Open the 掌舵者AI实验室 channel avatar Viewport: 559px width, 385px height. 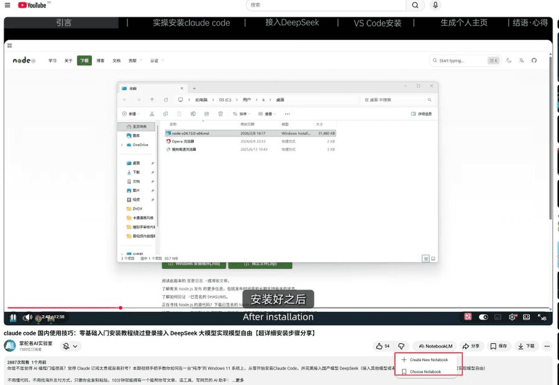tap(9, 346)
